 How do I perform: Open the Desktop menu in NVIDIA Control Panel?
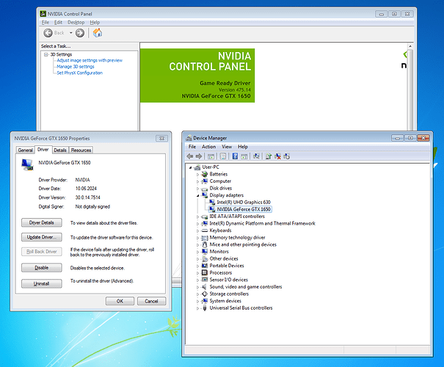[76, 23]
